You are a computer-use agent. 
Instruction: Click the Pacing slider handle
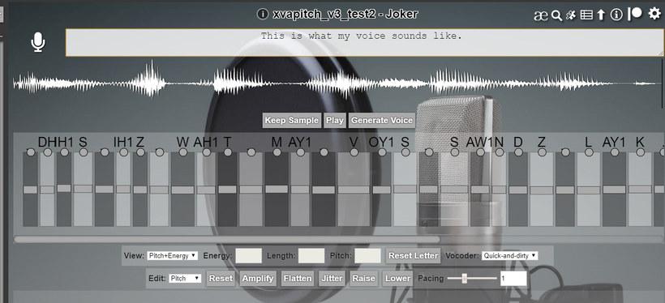(465, 279)
